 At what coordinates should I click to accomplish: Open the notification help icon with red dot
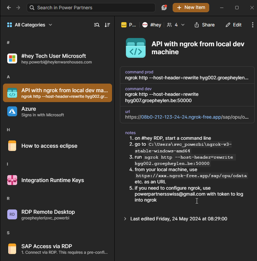click(x=164, y=8)
